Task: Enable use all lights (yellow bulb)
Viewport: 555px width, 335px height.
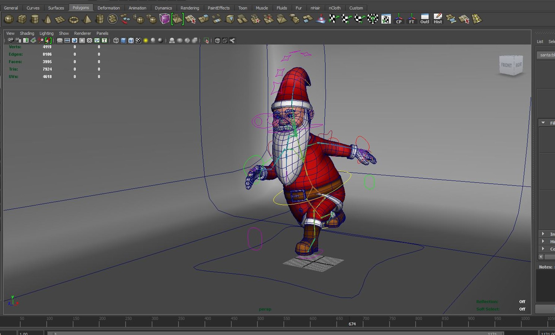Action: tap(146, 41)
